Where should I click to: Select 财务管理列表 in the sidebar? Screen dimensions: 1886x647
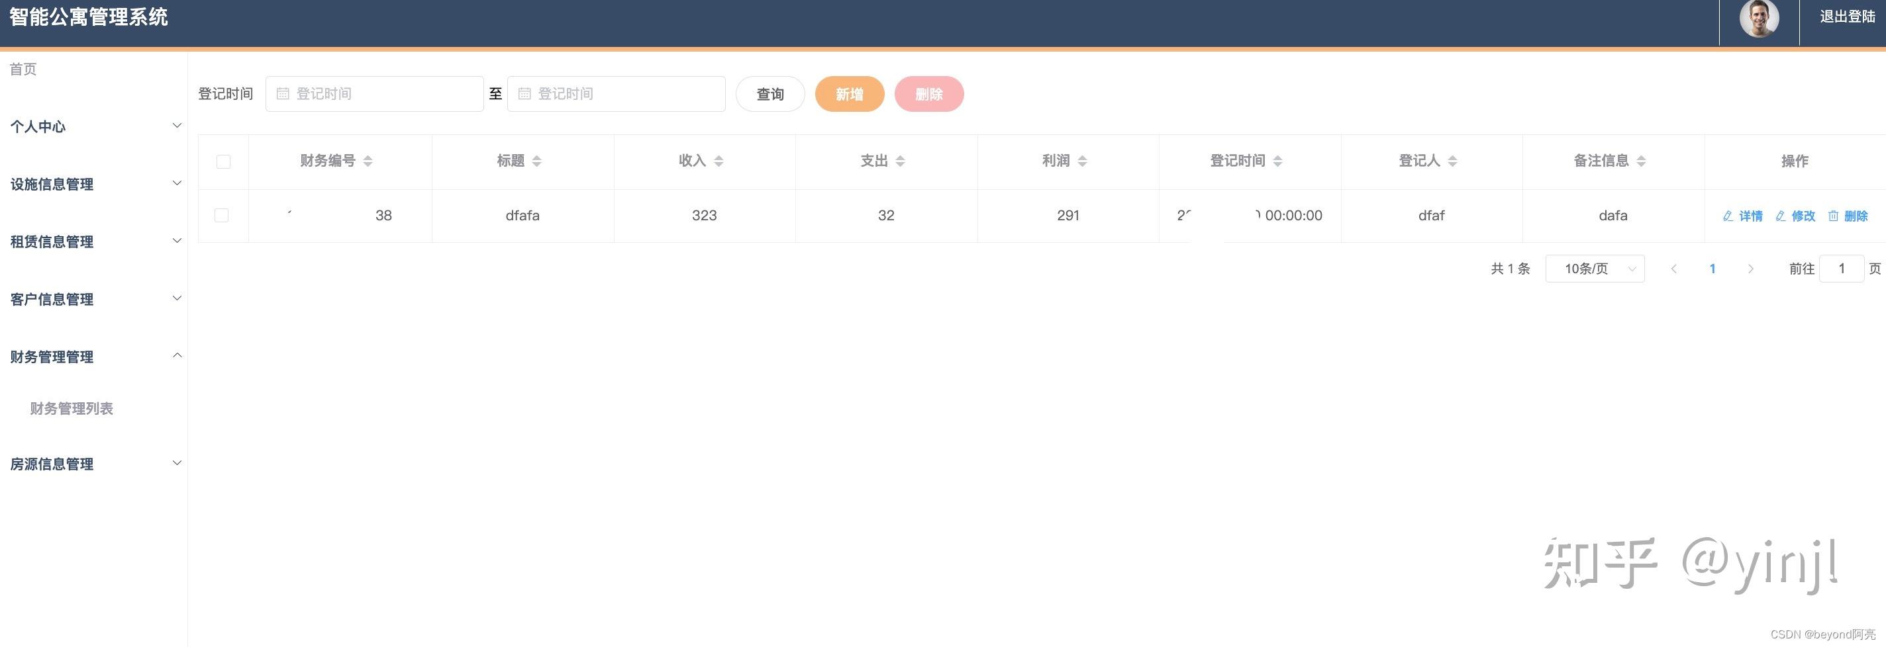click(72, 408)
